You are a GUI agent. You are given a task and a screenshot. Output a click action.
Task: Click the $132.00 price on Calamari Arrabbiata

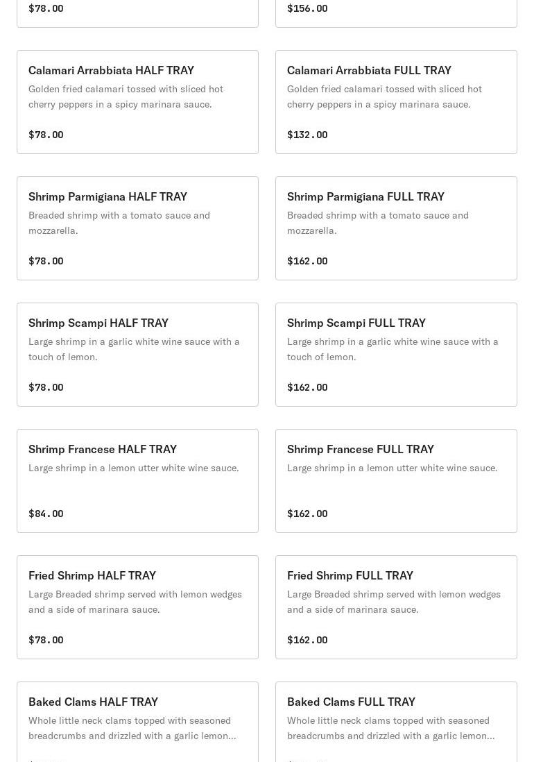307,135
